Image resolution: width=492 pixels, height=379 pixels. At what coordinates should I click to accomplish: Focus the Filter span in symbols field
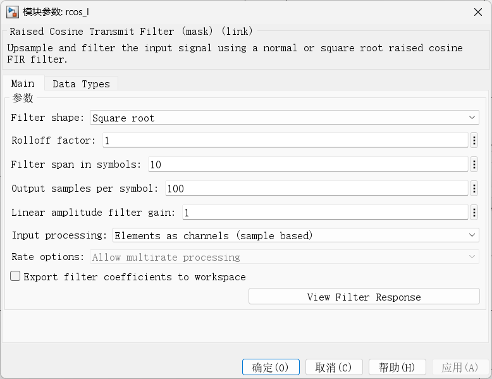pyautogui.click(x=307, y=165)
